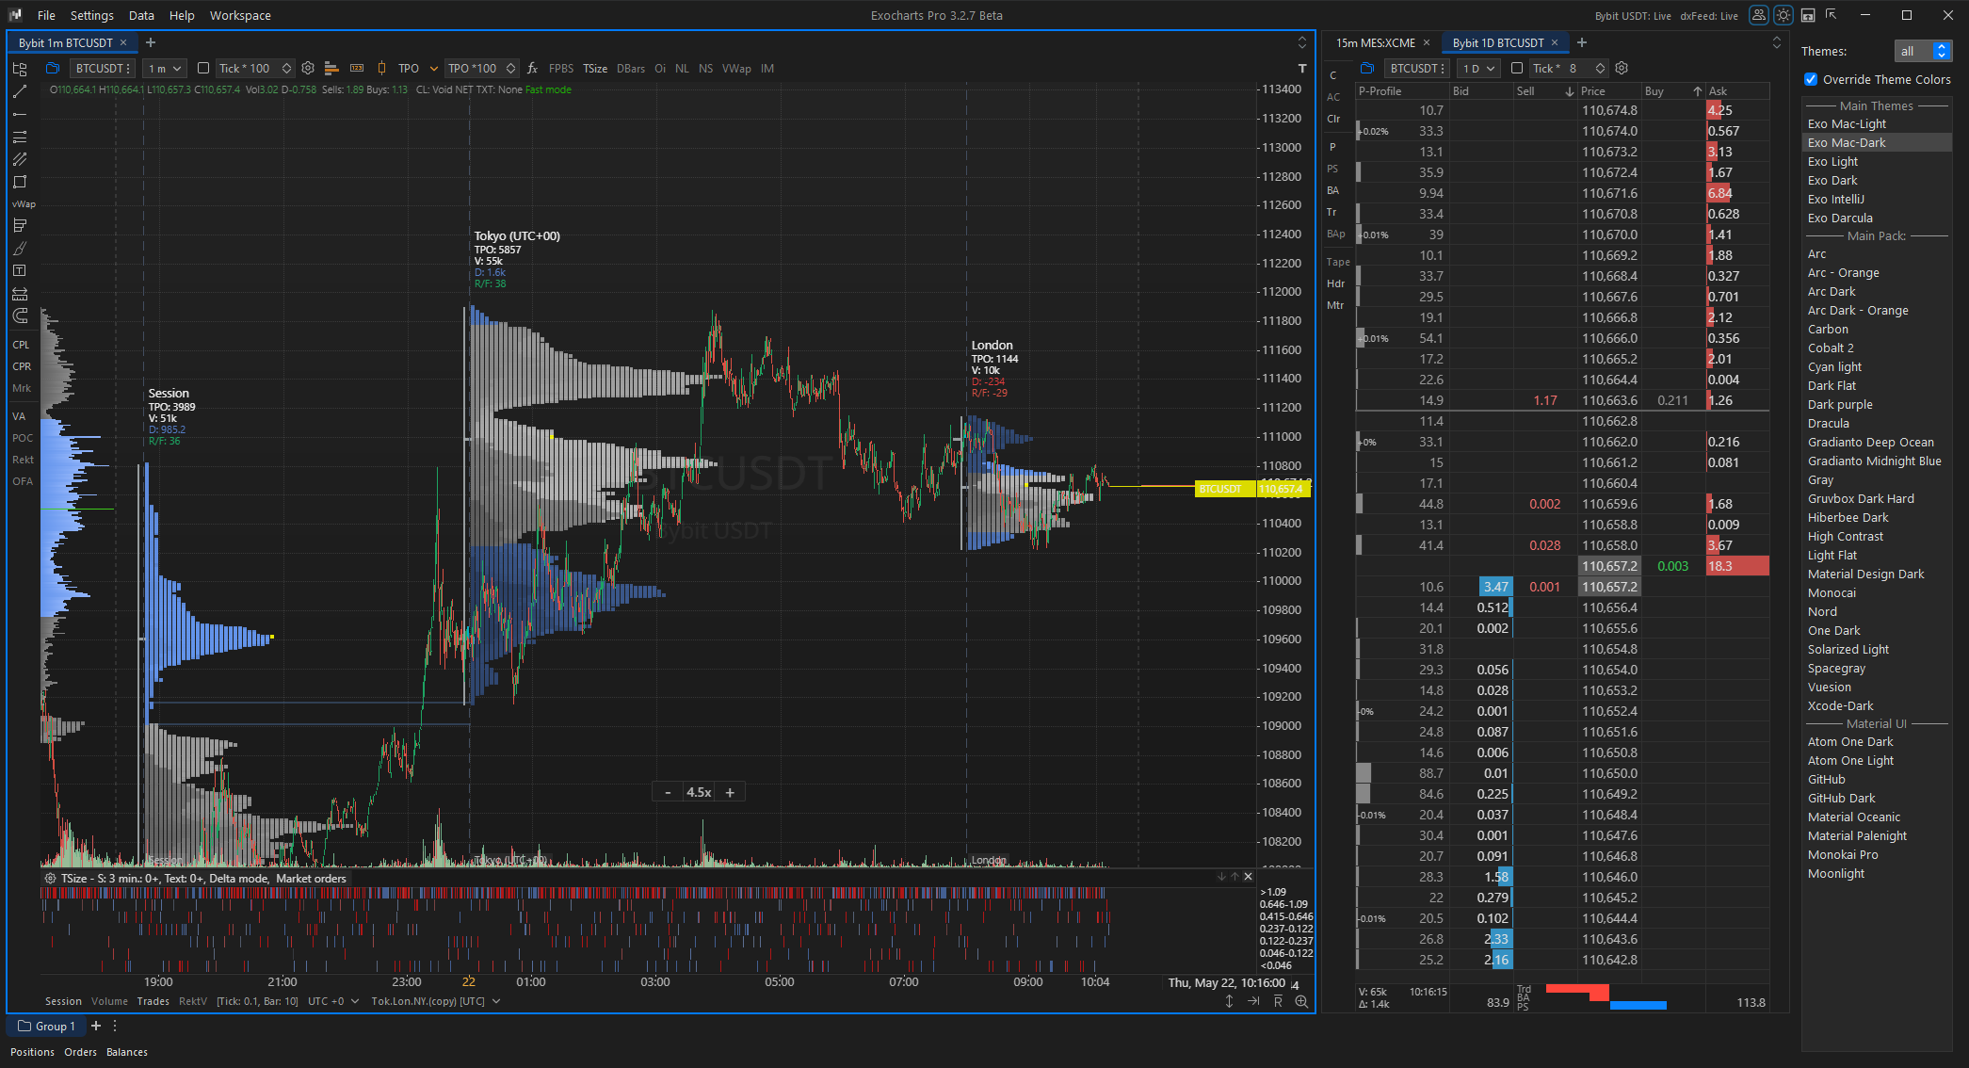Open the File menu

coord(46,15)
